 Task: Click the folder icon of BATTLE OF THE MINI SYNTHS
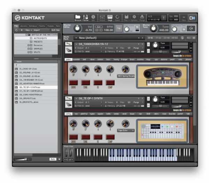point(29,35)
